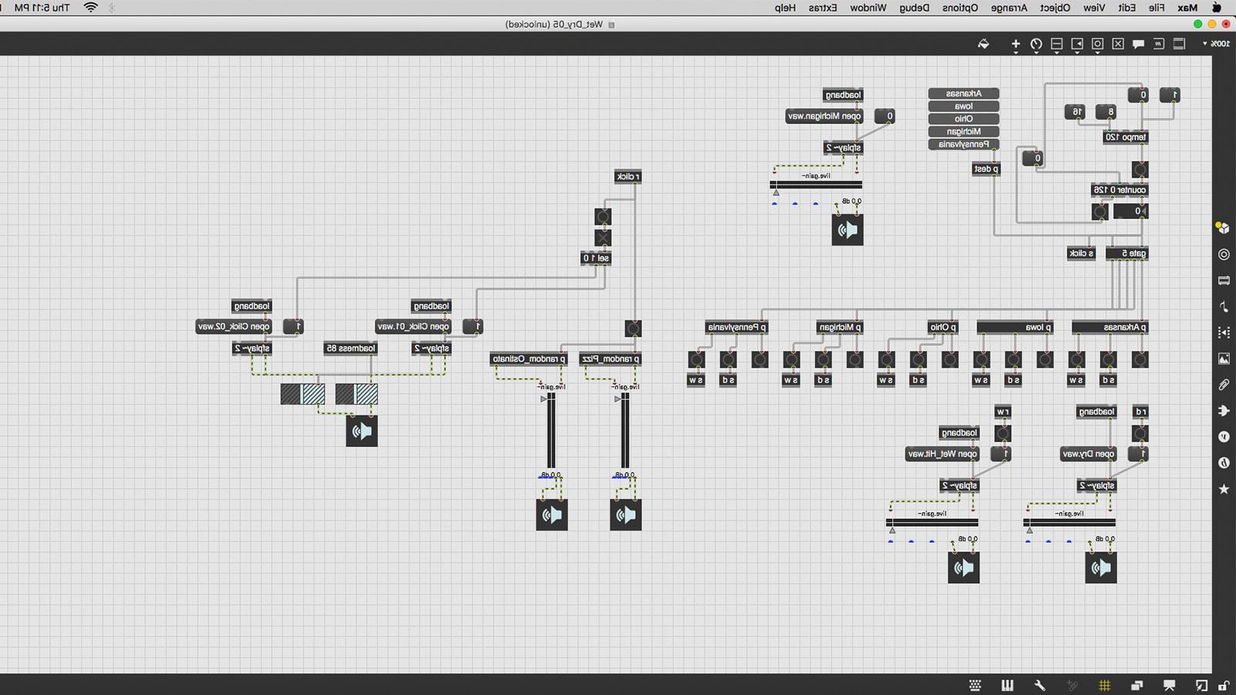Select the 'gate 5' object
1236x695 pixels.
click(1127, 253)
